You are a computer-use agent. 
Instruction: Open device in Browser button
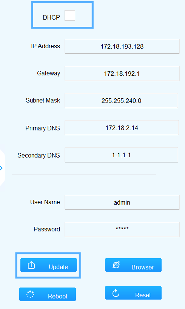133,265
